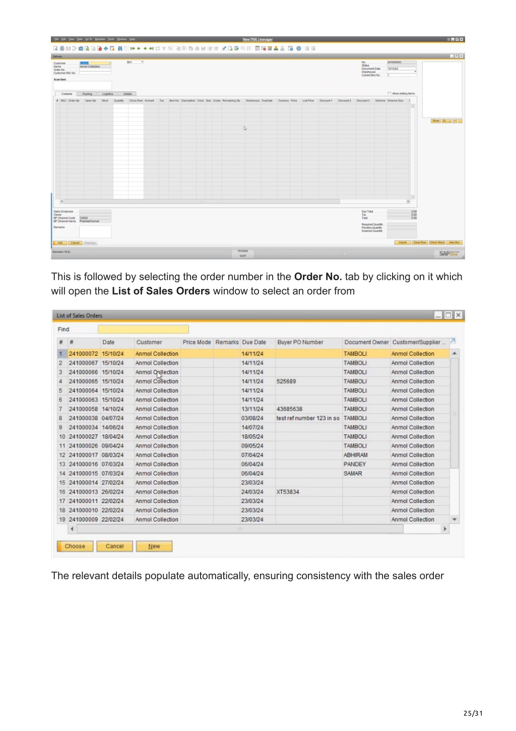Click the Show button under the image box
The width and height of the screenshot is (516, 731).
(436, 121)
